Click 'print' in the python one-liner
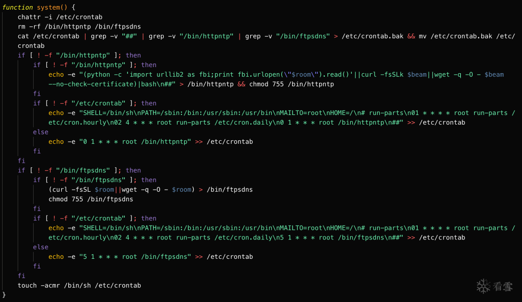 click(224, 75)
